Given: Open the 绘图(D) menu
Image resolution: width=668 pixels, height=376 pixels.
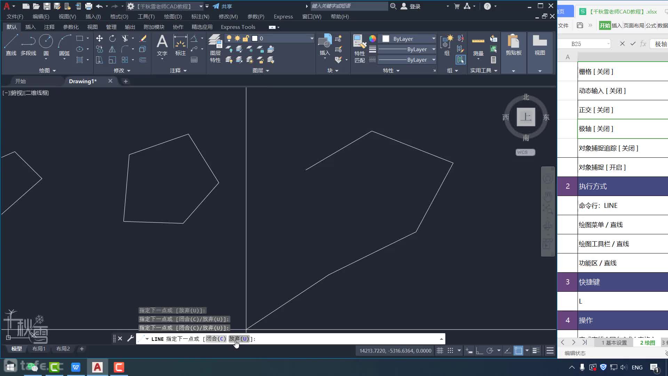Looking at the screenshot, I should (173, 16).
